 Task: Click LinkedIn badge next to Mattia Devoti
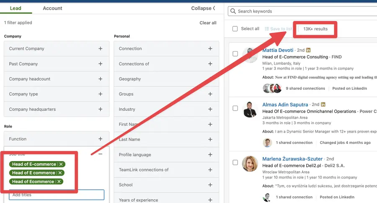pos(308,50)
